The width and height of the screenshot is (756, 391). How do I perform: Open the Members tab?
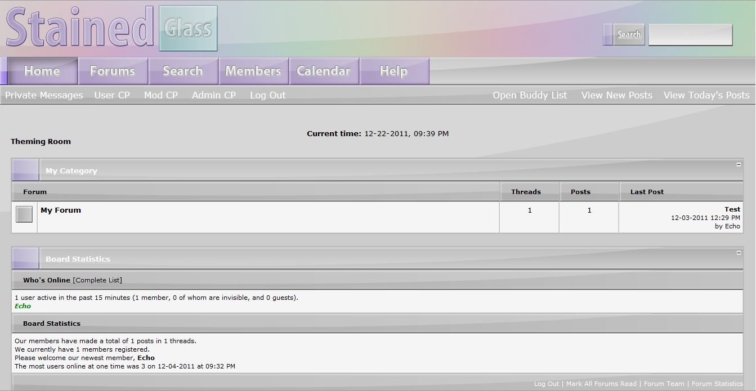[x=253, y=71]
